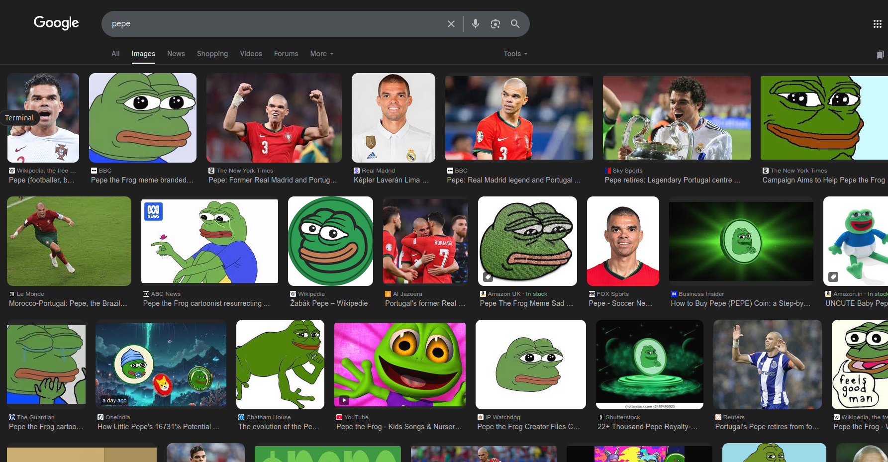This screenshot has width=888, height=462.
Task: Open Pepe holding Champions League trophy thumbnail
Action: (x=677, y=118)
